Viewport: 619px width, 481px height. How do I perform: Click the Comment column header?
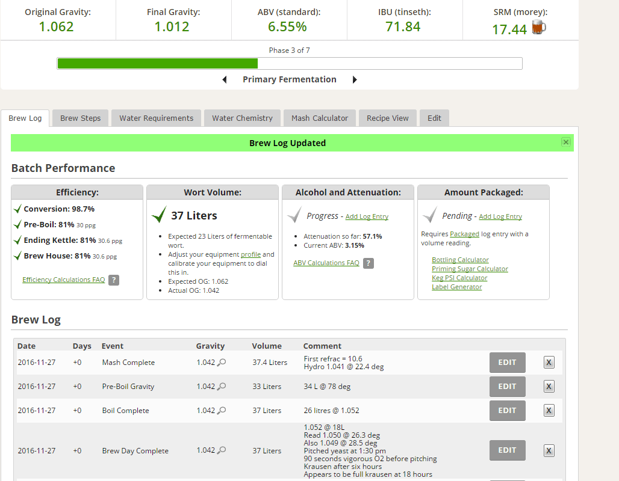pyautogui.click(x=322, y=346)
